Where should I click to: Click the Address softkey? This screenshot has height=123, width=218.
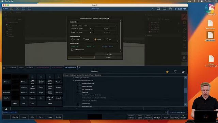[x=131, y=117]
